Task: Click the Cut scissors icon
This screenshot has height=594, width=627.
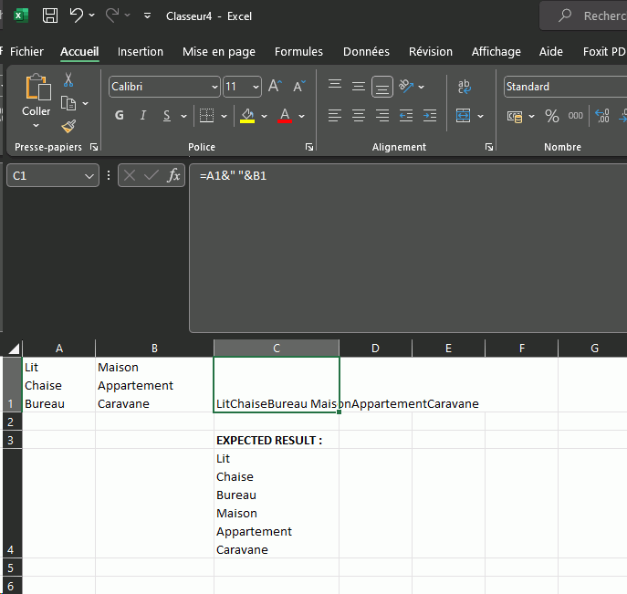Action: [x=68, y=81]
